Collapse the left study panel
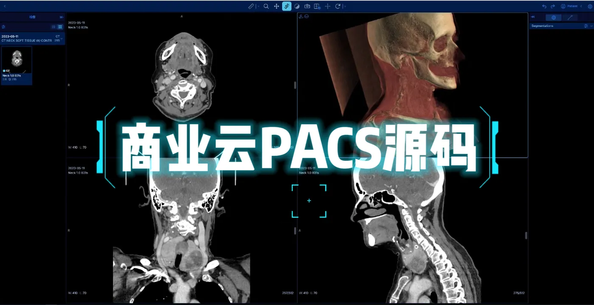 [x=62, y=17]
